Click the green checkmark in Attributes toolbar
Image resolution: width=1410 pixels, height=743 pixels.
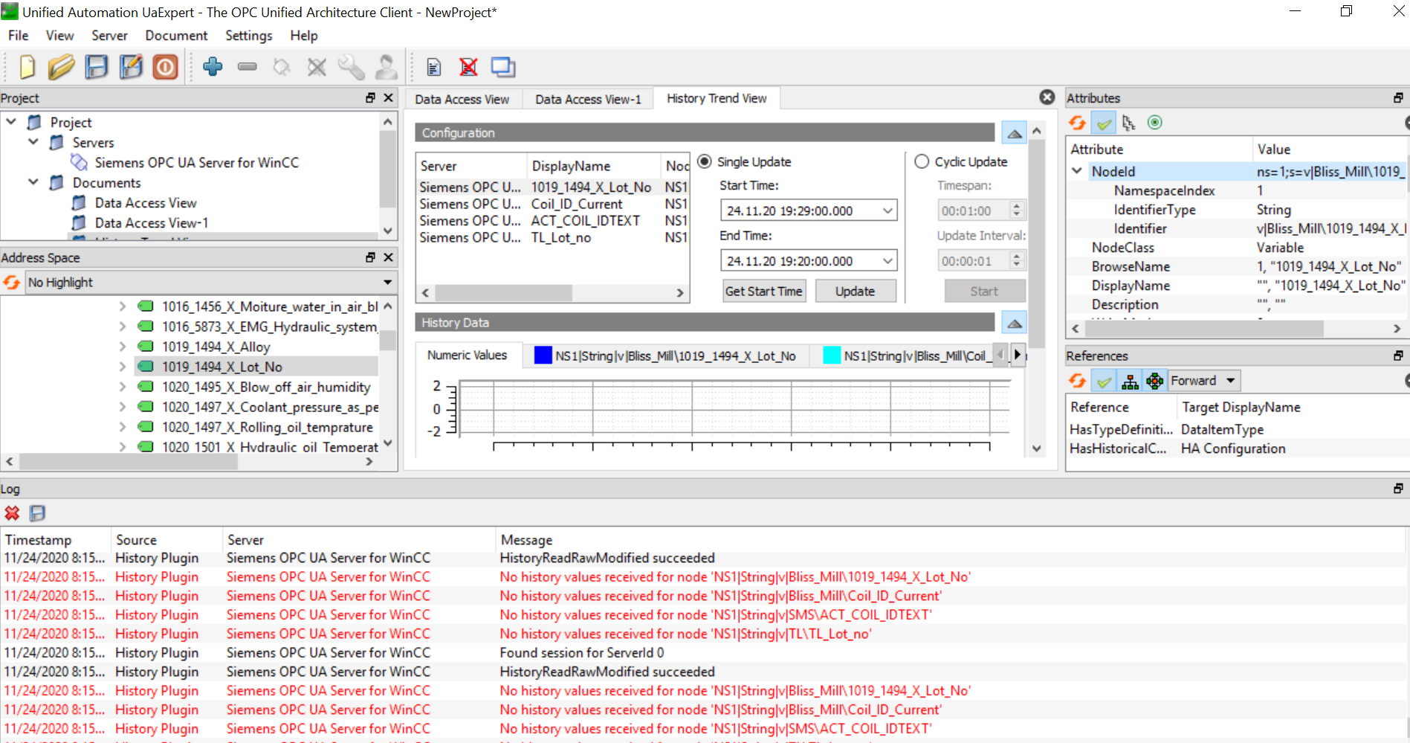click(x=1105, y=123)
